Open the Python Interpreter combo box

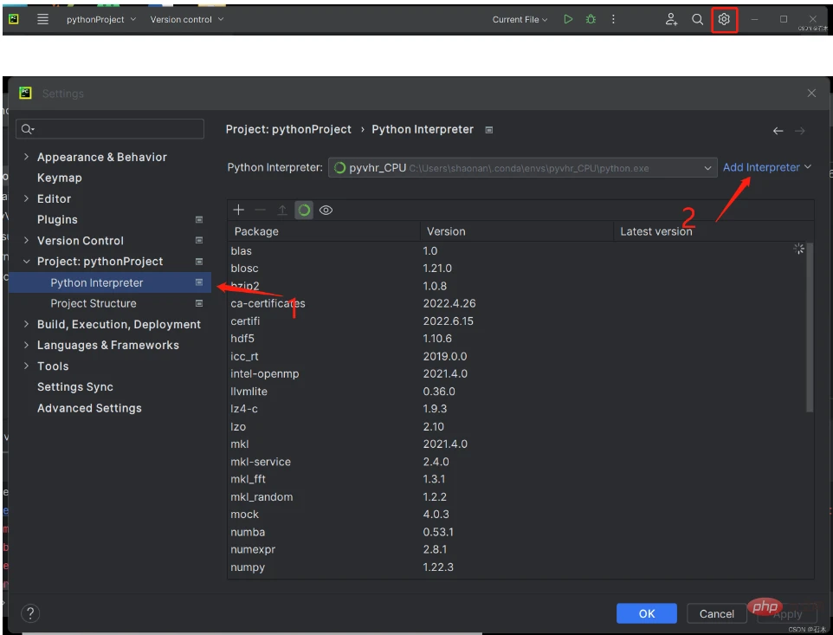point(522,168)
